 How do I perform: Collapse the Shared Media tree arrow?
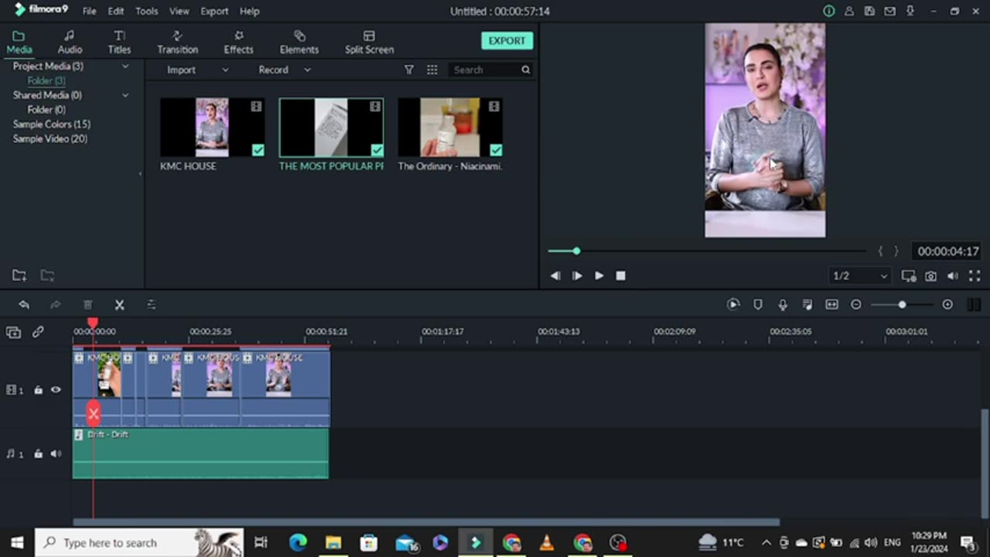point(125,95)
